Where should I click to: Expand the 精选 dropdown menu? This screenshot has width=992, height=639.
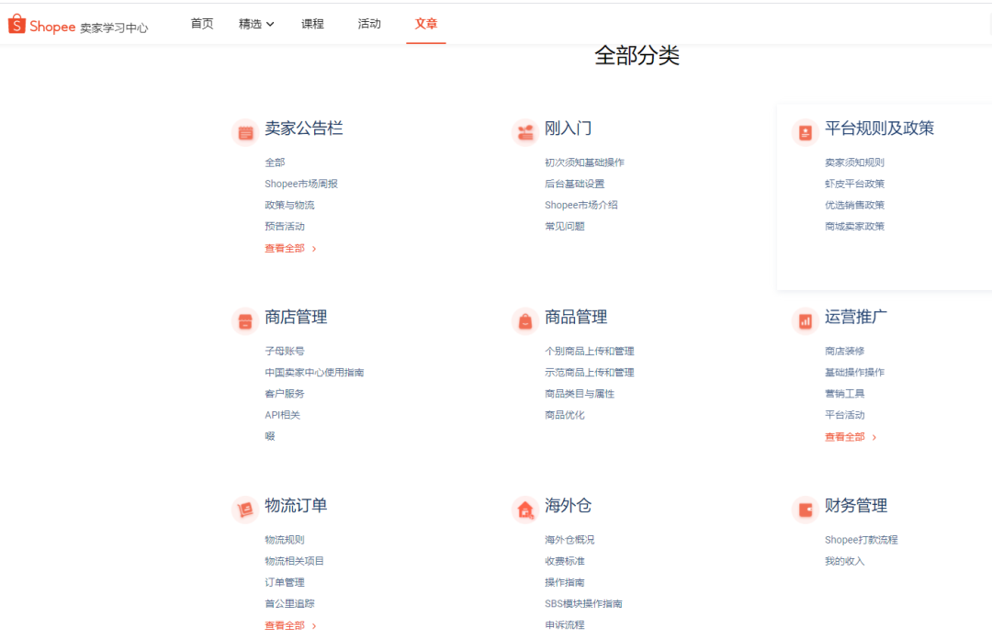click(256, 24)
